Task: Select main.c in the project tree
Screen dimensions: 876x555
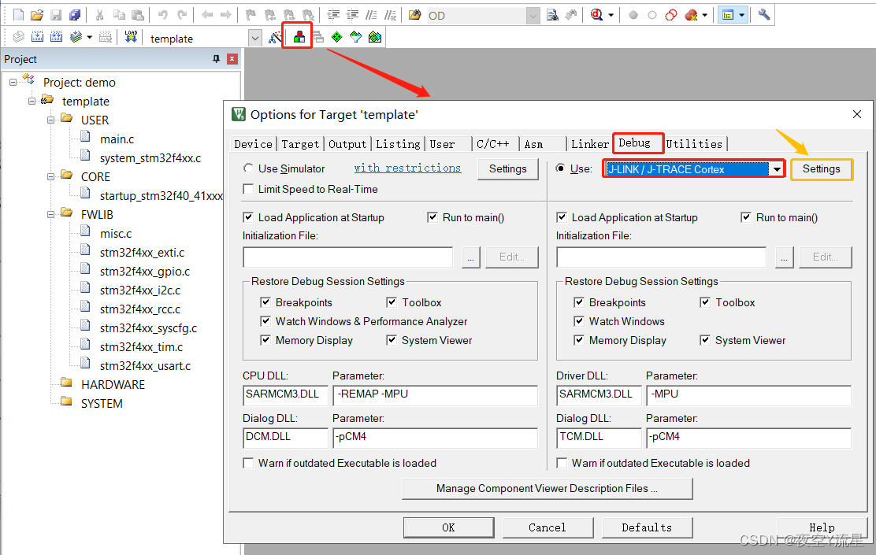Action: coord(117,139)
